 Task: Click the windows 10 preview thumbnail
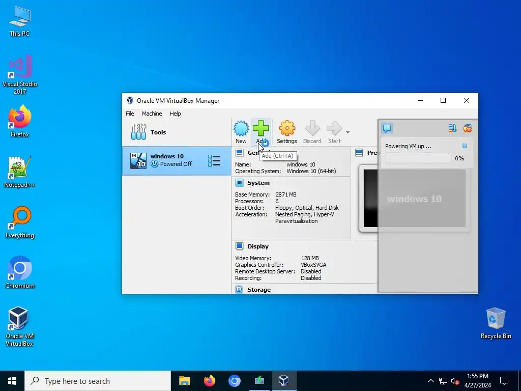click(414, 199)
